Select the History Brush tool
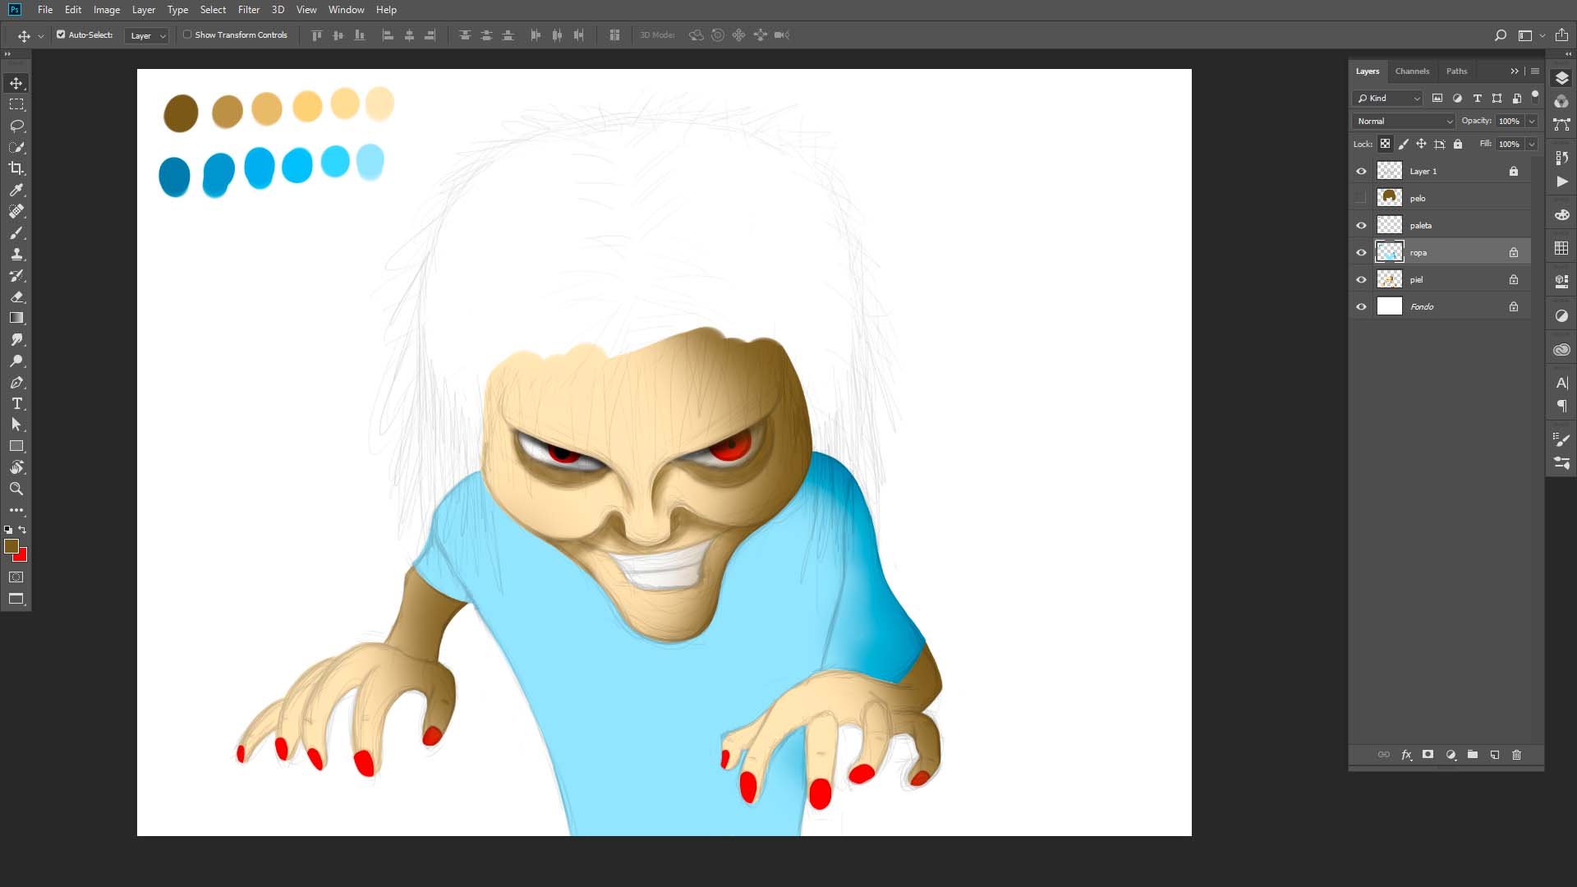The height and width of the screenshot is (887, 1577). point(16,275)
